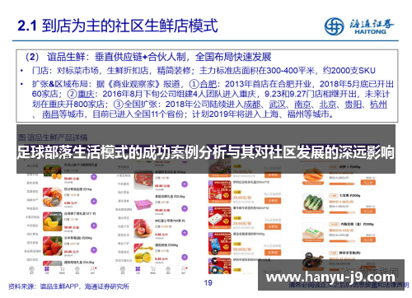
Task: Add the red Fuji apples to cart
Action: click(185, 233)
